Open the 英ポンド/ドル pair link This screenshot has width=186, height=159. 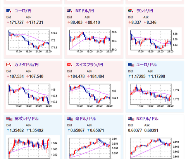[26, 119]
